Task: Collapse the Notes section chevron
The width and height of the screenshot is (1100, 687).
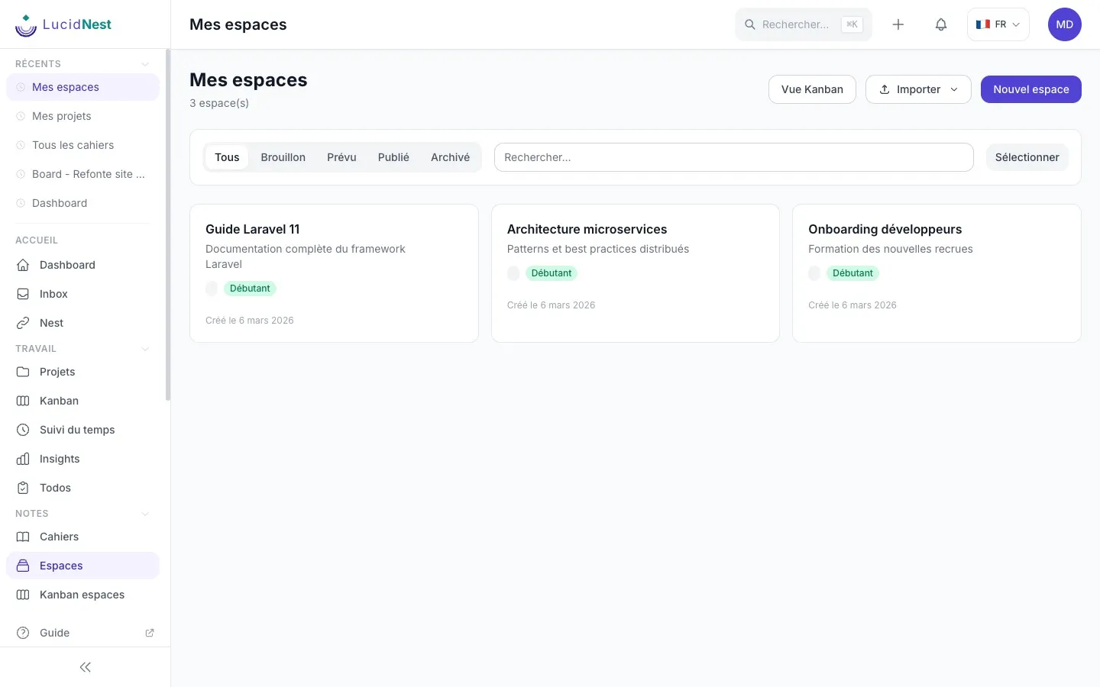Action: pyautogui.click(x=145, y=514)
